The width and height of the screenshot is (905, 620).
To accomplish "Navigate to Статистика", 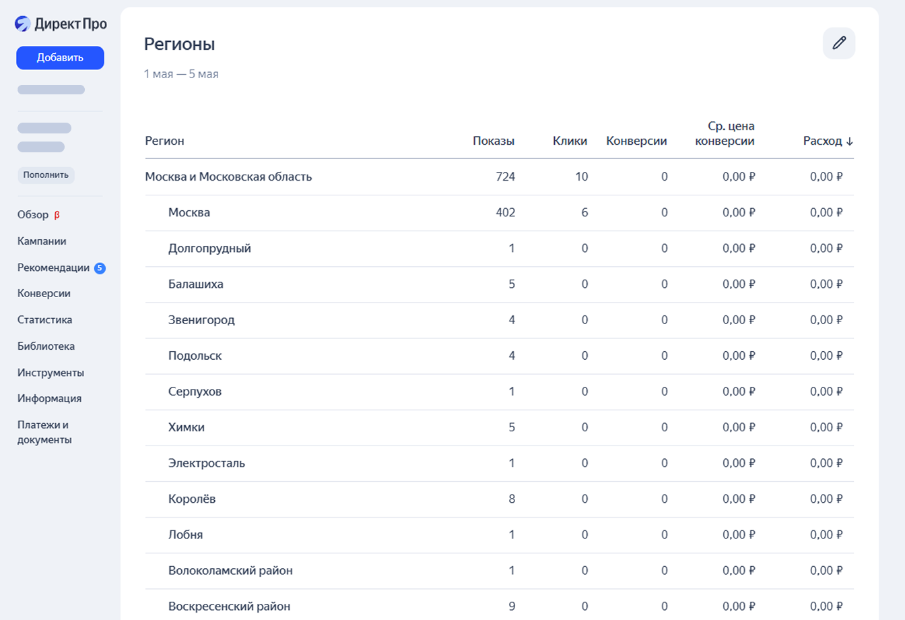I will coord(44,320).
